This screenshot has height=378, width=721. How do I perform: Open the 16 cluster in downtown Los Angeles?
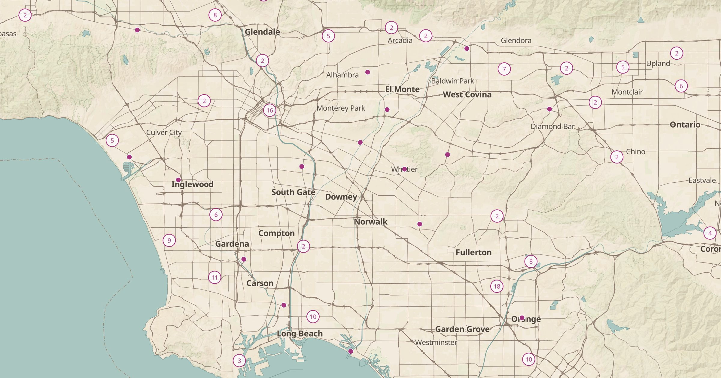[270, 110]
